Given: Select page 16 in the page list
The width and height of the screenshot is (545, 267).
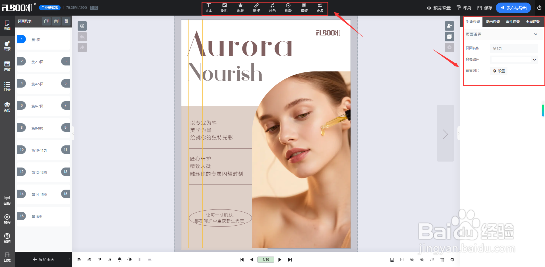Looking at the screenshot, I should 37,217.
